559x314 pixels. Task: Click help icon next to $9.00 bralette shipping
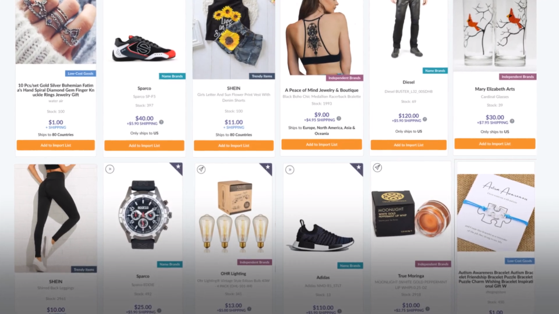(339, 119)
